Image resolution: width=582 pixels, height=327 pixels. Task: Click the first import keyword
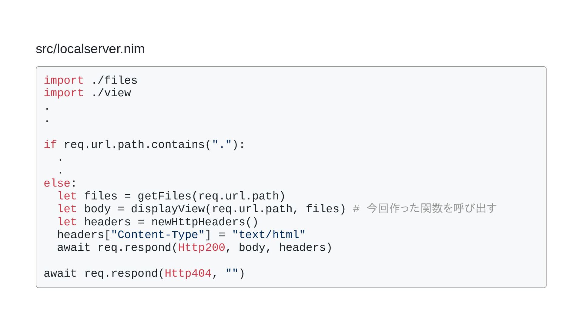pyautogui.click(x=64, y=81)
